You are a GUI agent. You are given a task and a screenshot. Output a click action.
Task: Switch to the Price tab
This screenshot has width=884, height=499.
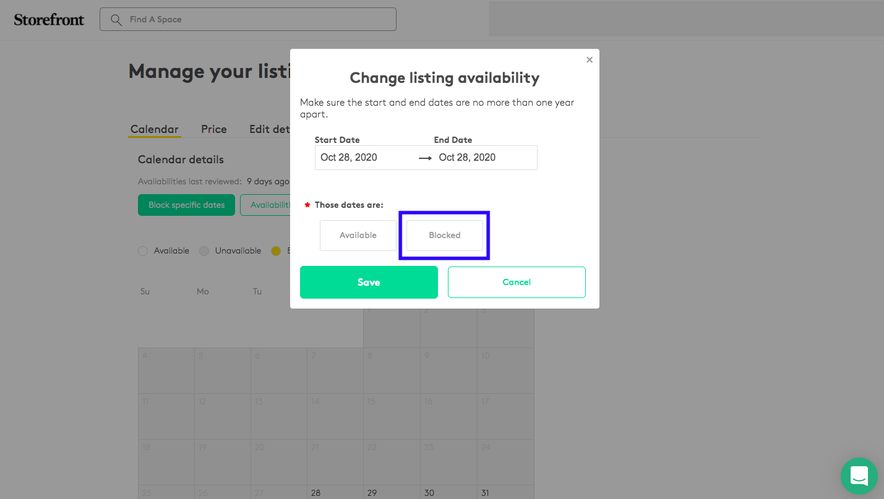tap(214, 129)
